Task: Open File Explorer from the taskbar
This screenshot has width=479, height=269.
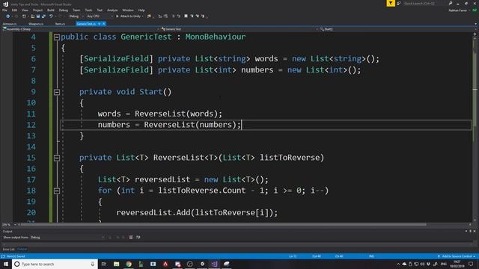Action: click(x=117, y=264)
